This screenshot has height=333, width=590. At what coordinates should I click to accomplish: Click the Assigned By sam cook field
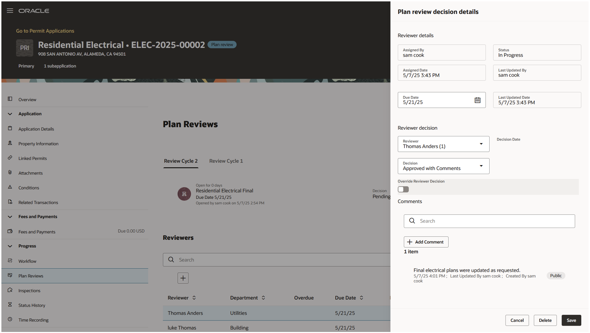[442, 52]
